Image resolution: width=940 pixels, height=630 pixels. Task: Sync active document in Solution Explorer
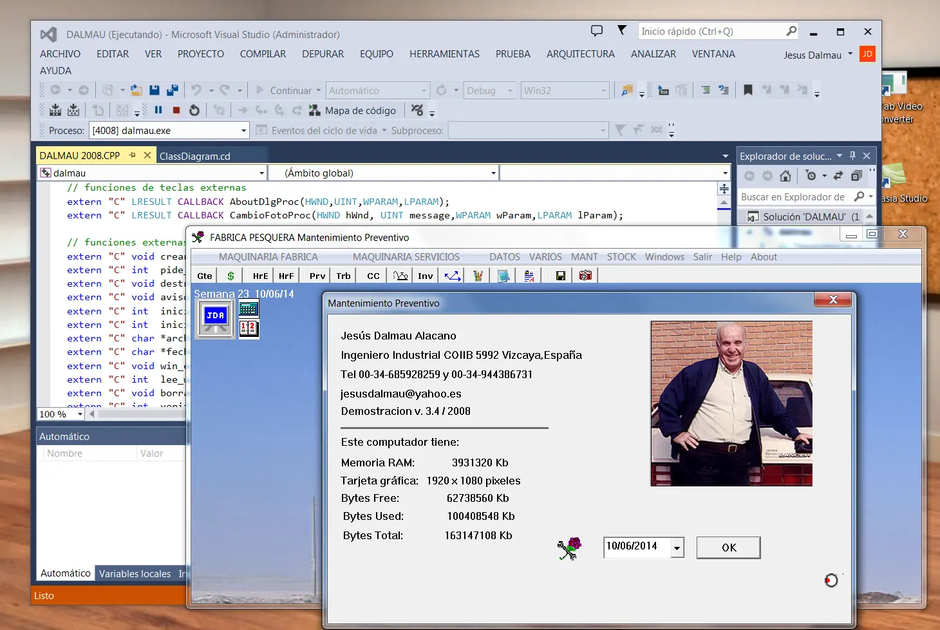pos(838,175)
